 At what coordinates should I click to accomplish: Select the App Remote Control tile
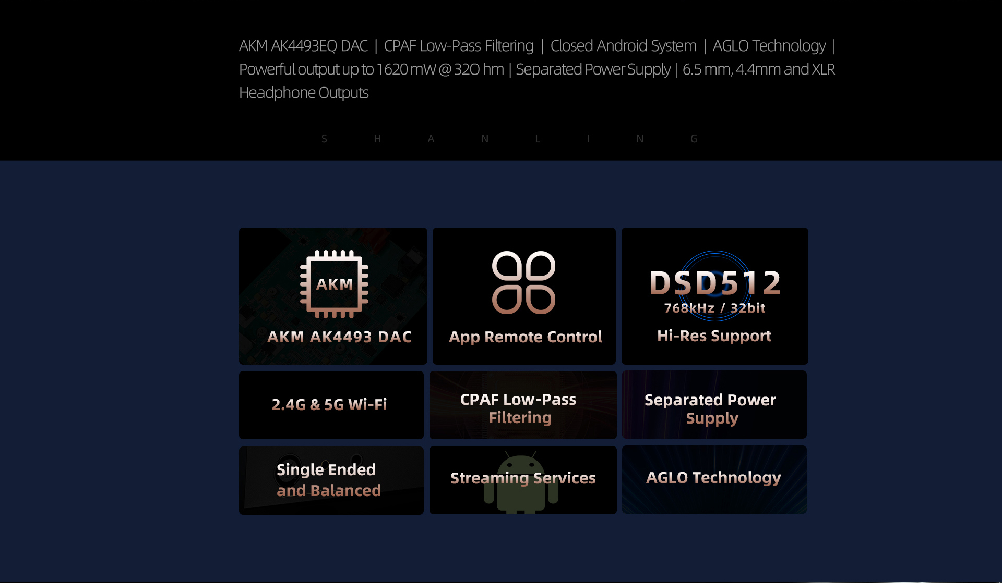click(524, 296)
